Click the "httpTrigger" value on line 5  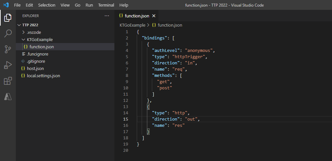189,57
